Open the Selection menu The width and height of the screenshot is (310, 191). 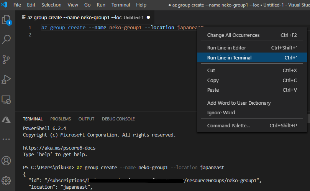point(51,5)
